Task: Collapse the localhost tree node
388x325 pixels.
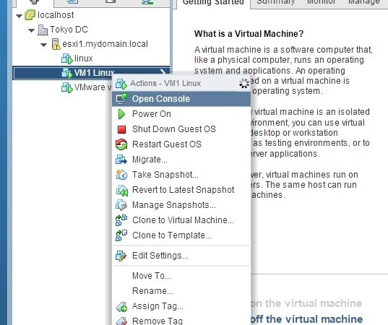Action: [x=19, y=16]
